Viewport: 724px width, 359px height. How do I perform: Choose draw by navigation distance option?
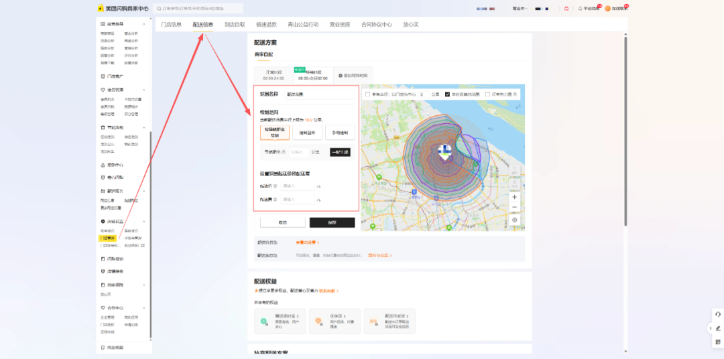(x=275, y=133)
